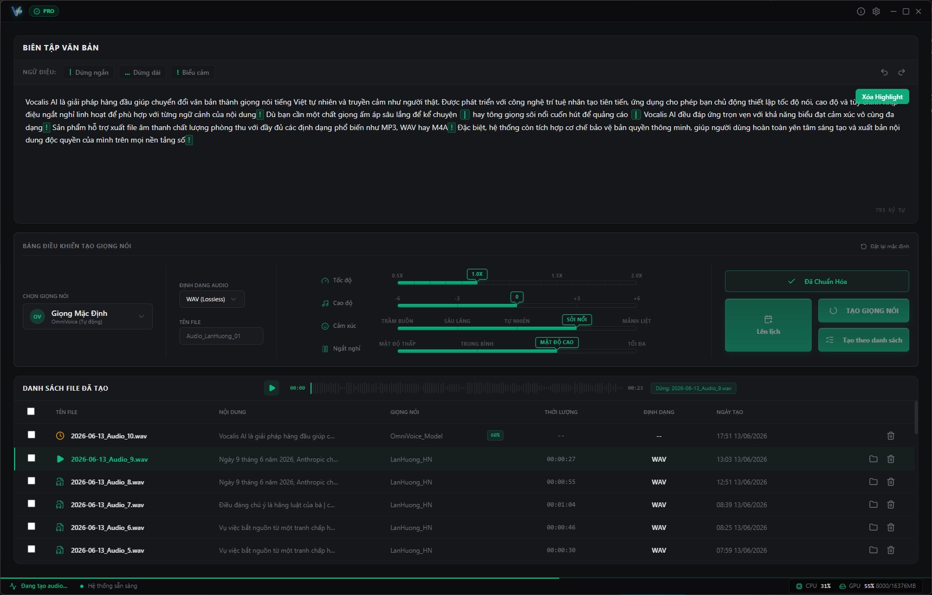
Task: Click the GPU usage indicator in status bar
Action: pyautogui.click(x=877, y=586)
